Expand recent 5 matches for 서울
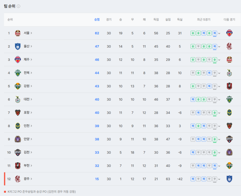 (219, 33)
